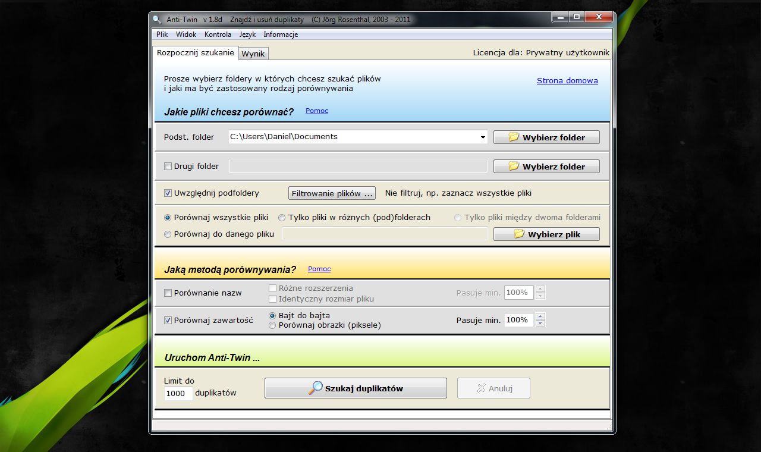Image resolution: width=761 pixels, height=452 pixels.
Task: Click the Anti-Twin title bar app icon
Action: click(x=157, y=19)
